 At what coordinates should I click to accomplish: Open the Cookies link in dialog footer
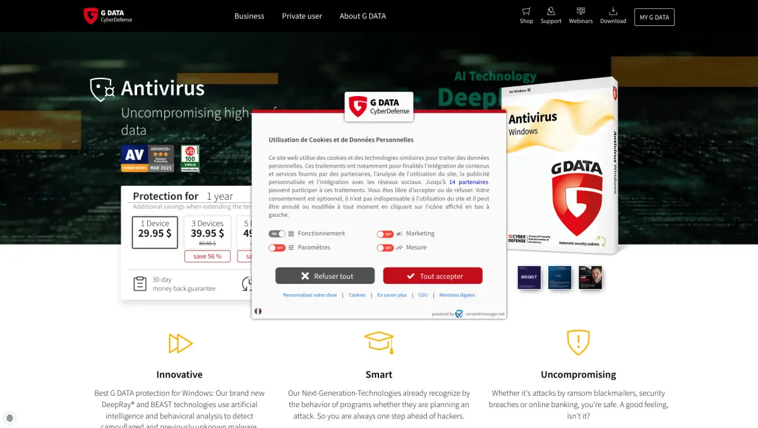tap(357, 295)
